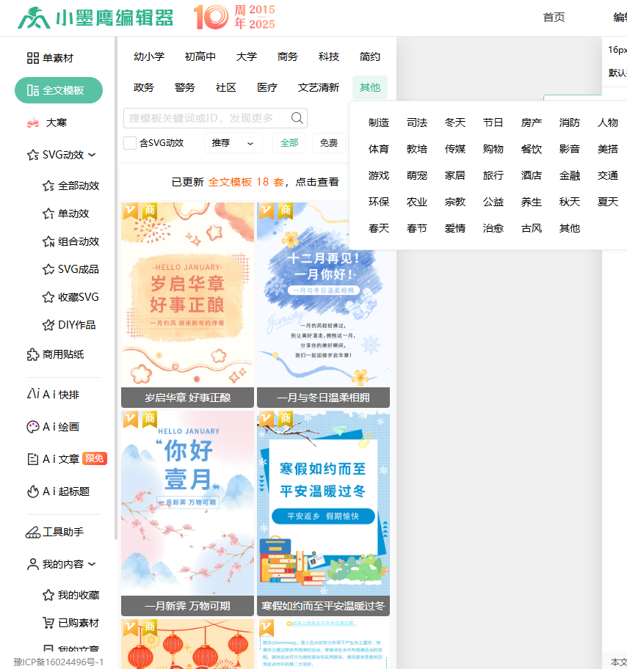Switch to the 商务 category tab

point(287,55)
